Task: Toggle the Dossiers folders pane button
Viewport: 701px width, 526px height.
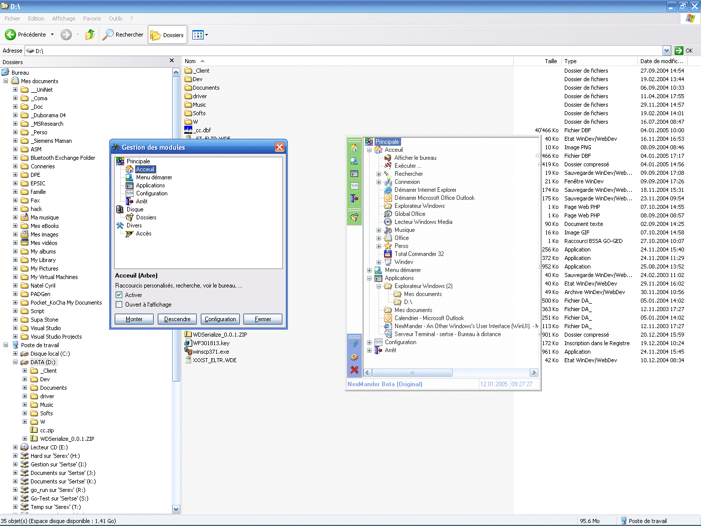Action: coord(167,35)
